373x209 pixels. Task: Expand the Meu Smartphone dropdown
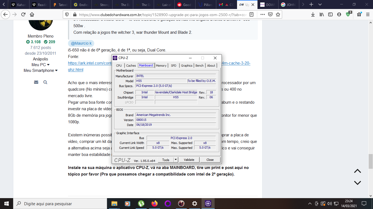point(40,70)
